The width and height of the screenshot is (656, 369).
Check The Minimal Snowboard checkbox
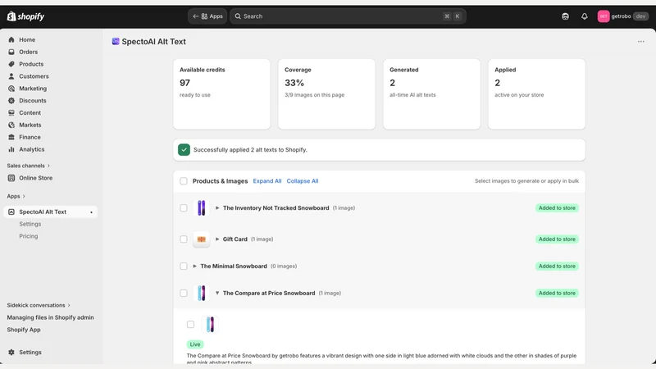pos(183,266)
